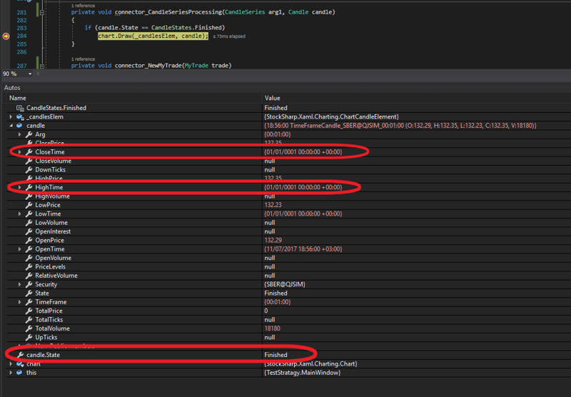The width and height of the screenshot is (571, 397).
Task: Click the wrench icon beside LowPrice
Action: (x=29, y=205)
